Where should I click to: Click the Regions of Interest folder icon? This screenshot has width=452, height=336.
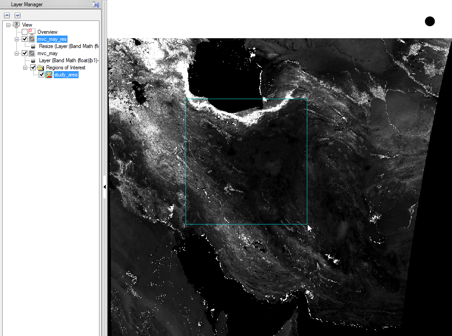click(x=40, y=68)
